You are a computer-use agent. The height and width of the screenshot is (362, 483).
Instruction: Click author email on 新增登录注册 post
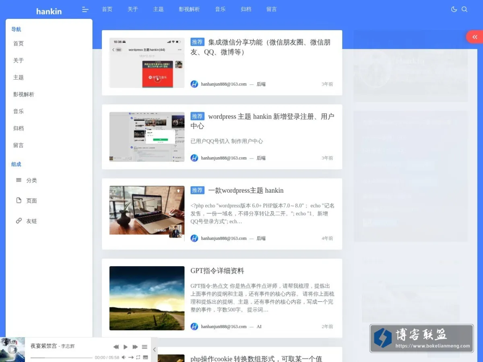pos(224,158)
